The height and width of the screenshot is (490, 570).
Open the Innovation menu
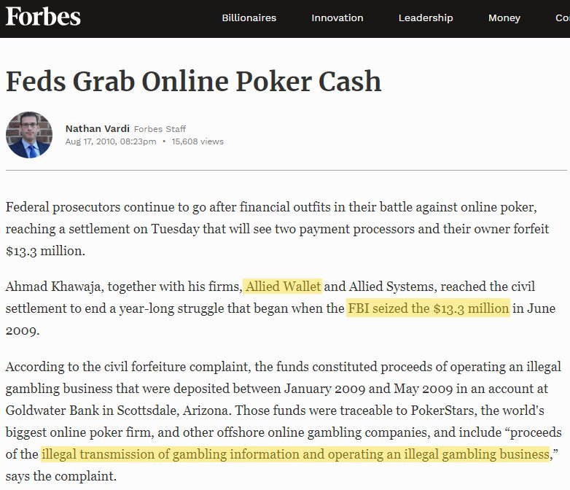[337, 17]
